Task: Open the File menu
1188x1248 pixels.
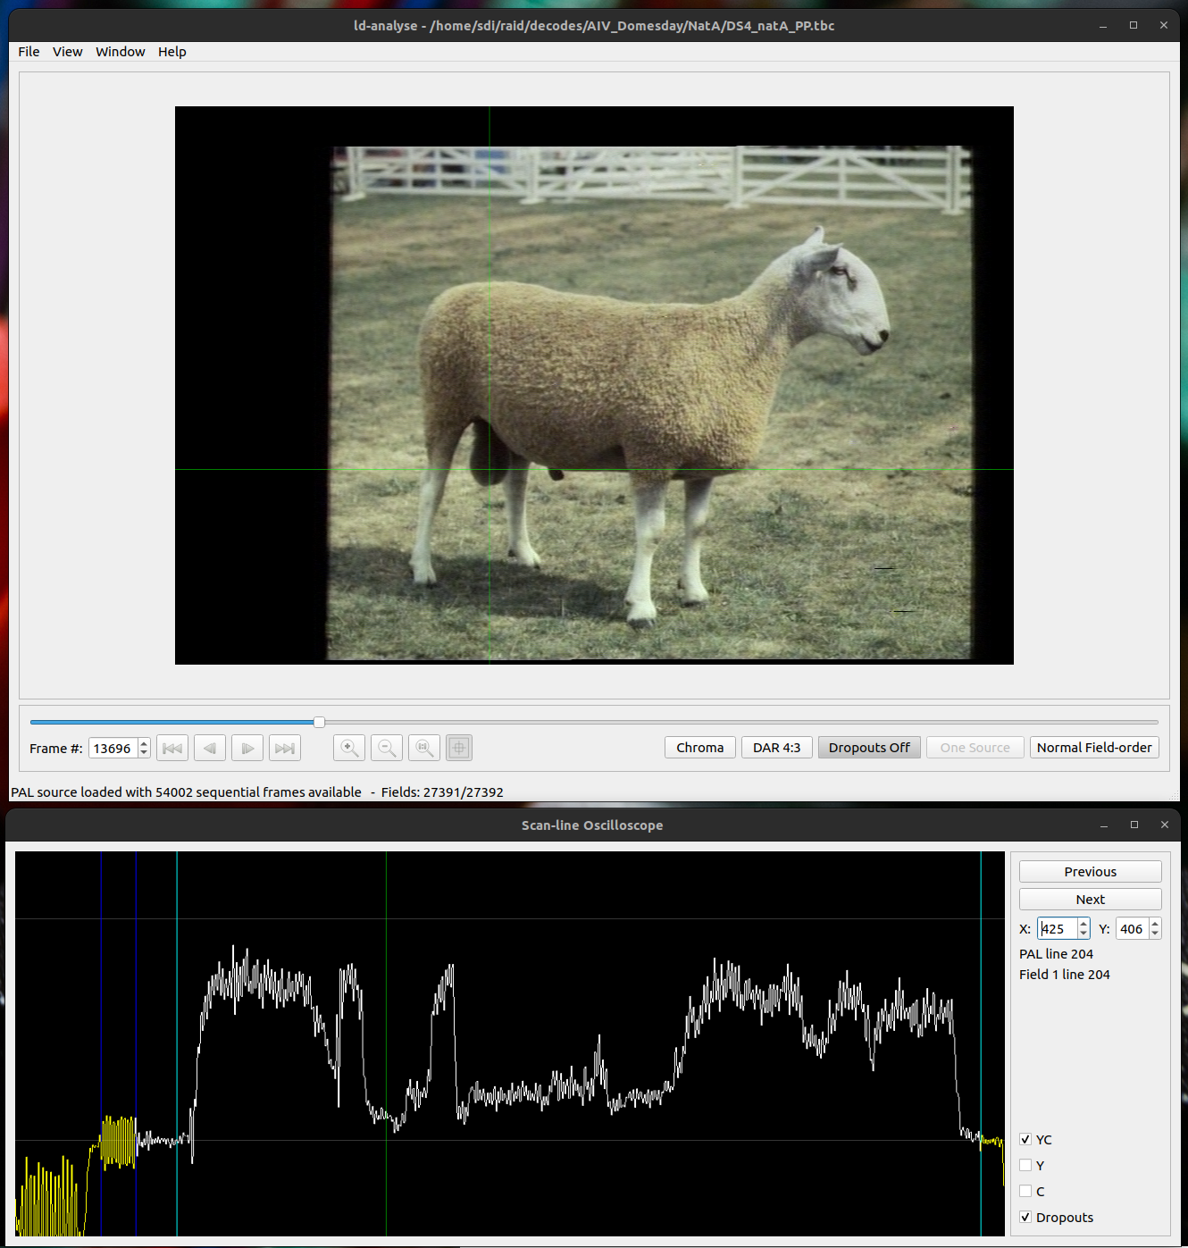Action: click(29, 52)
